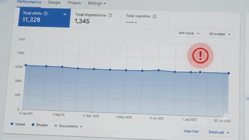Expand the Documents legend dropdown
The height and width of the screenshot is (140, 249).
click(x=68, y=126)
